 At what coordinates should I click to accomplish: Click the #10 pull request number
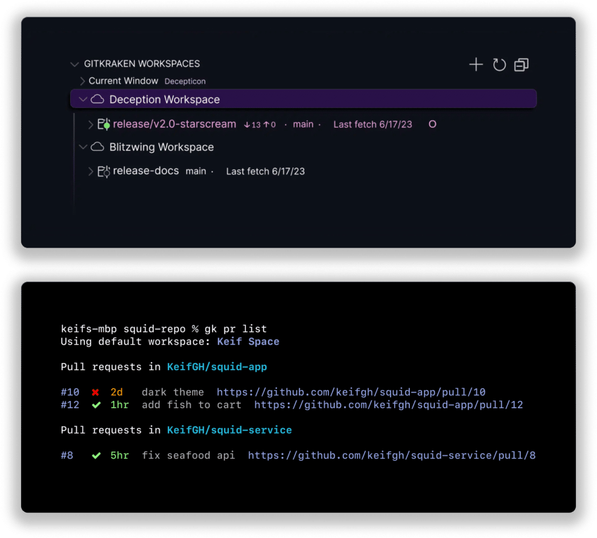70,392
